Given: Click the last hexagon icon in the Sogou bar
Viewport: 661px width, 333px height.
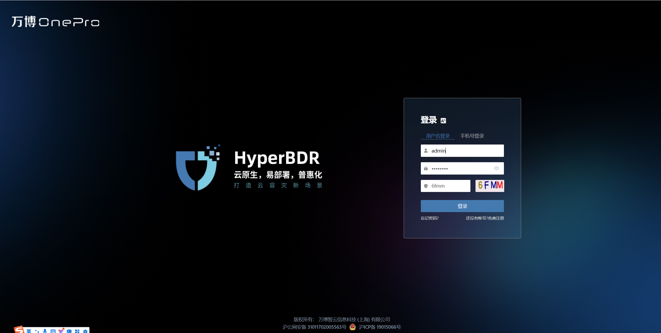Looking at the screenshot, I should click(85, 331).
